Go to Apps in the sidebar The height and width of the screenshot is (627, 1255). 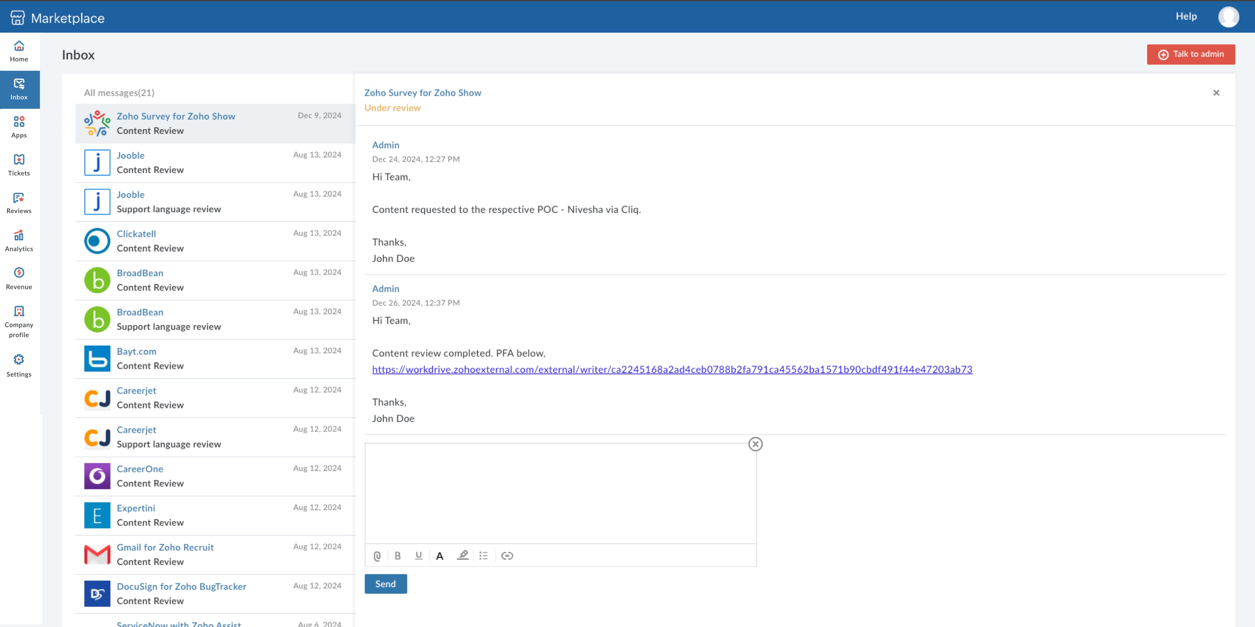coord(19,127)
